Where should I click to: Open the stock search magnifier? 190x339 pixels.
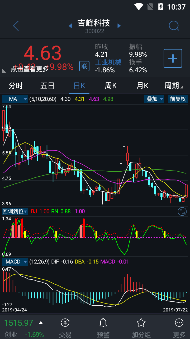pyautogui.click(x=174, y=26)
